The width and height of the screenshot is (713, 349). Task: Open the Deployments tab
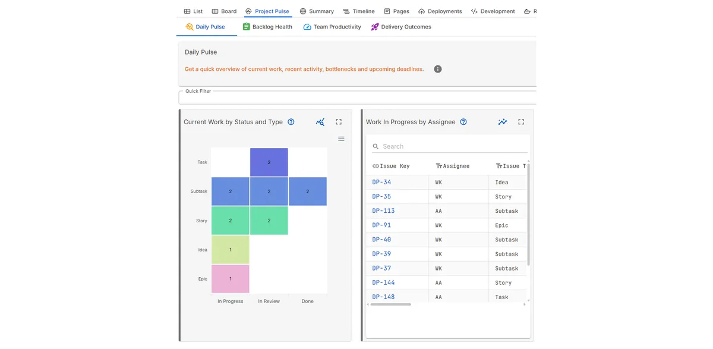click(440, 11)
